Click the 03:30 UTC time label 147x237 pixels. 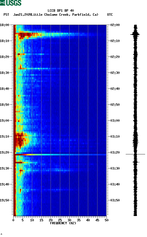(115, 168)
